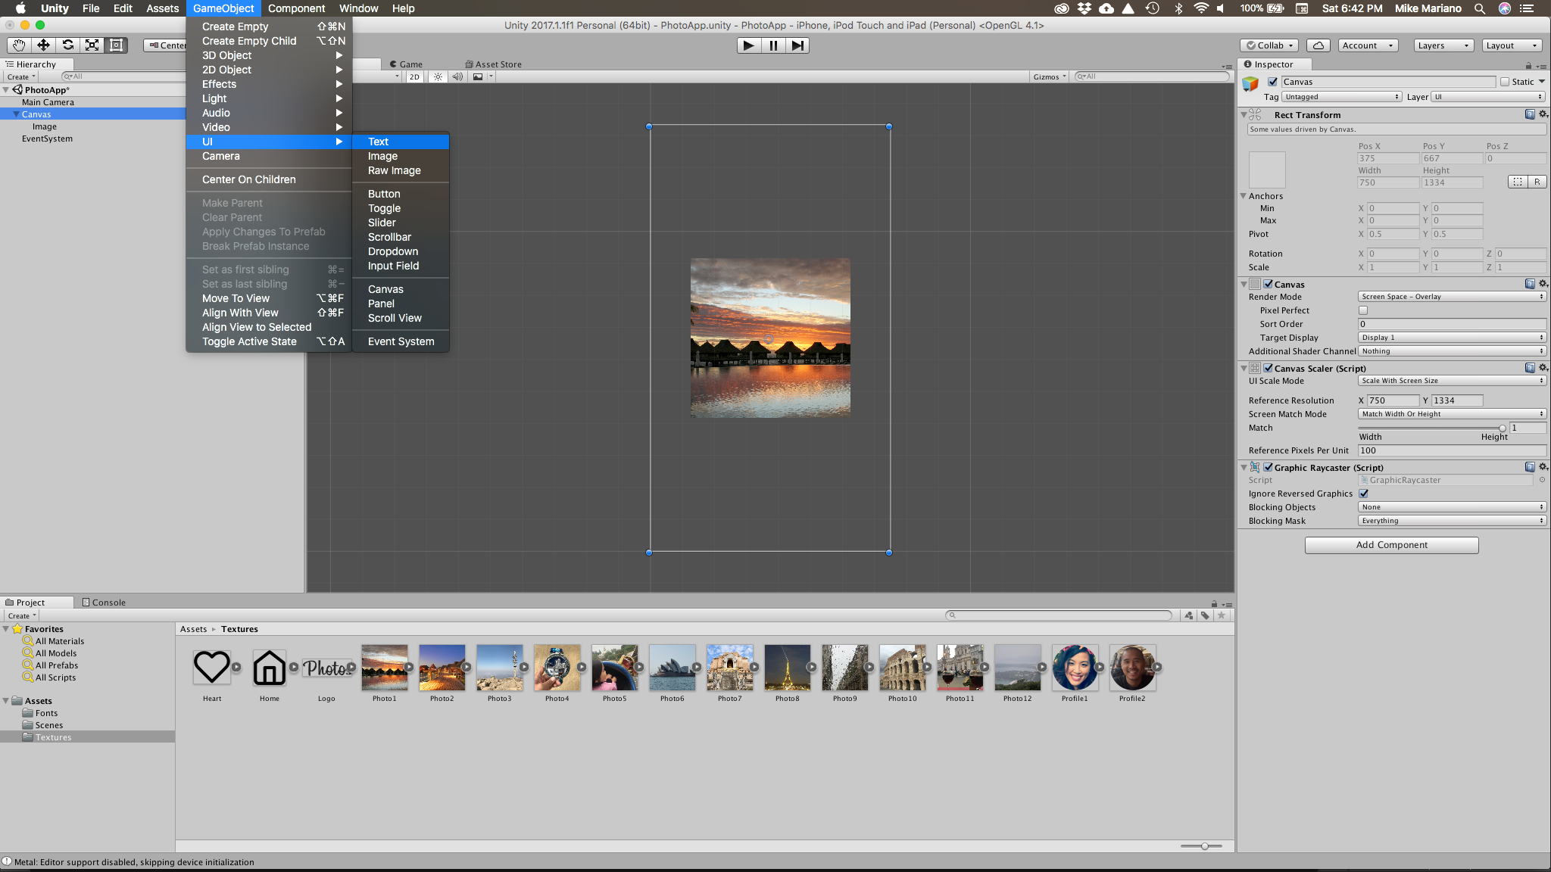Select the Rotate tool
Screen dimensions: 1551x872
[x=67, y=45]
